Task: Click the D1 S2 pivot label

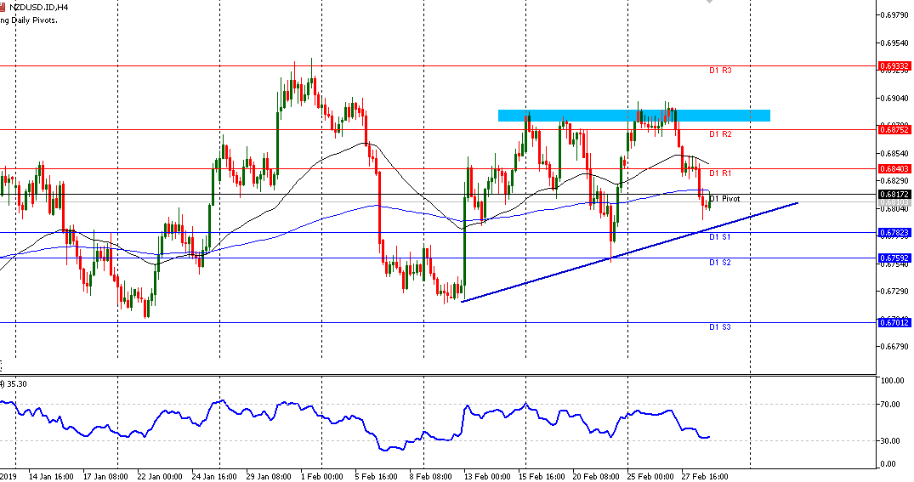Action: click(x=720, y=263)
